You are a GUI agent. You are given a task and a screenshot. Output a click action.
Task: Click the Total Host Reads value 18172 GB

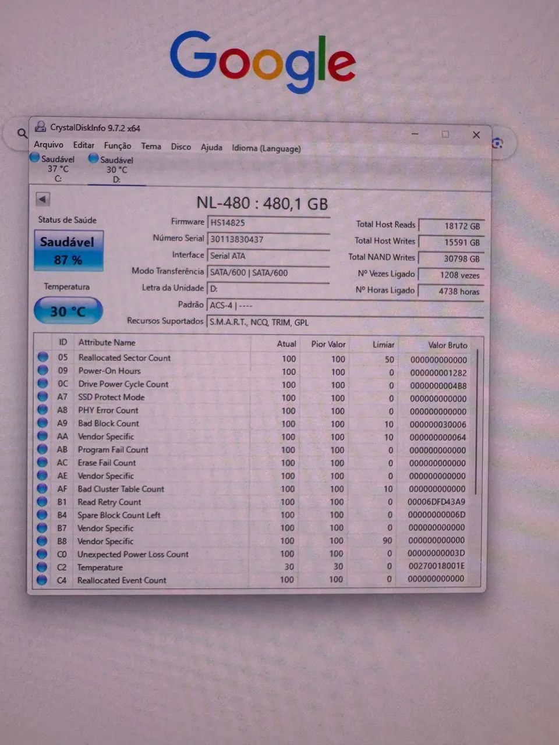(x=451, y=226)
